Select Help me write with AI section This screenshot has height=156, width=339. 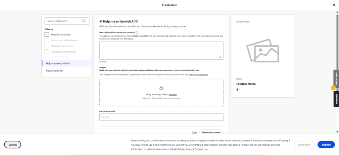(67, 63)
